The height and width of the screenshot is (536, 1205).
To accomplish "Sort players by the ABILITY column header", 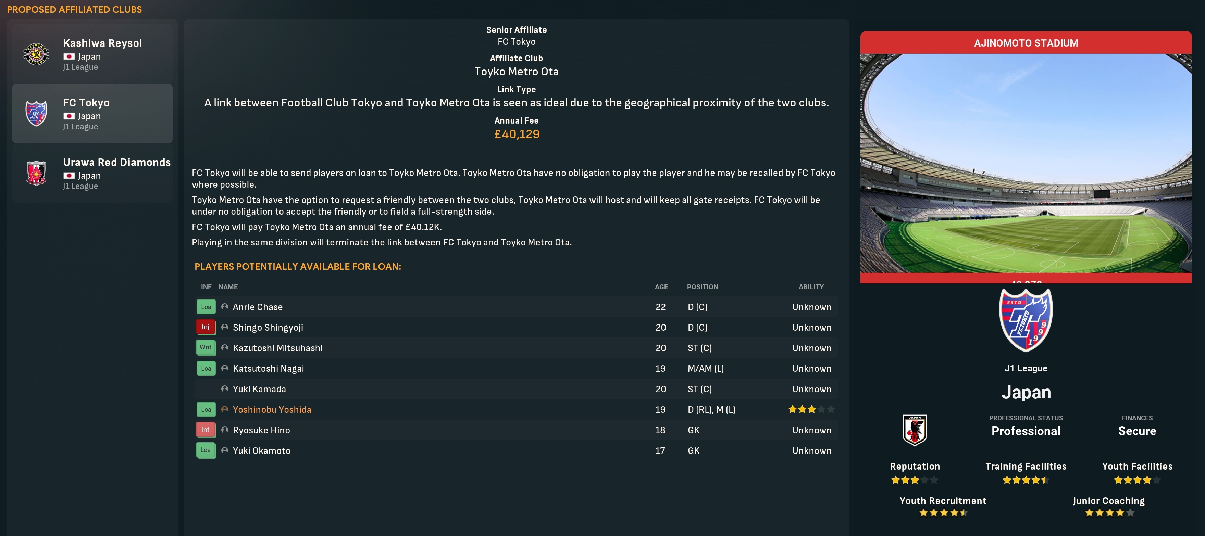I will tap(811, 287).
